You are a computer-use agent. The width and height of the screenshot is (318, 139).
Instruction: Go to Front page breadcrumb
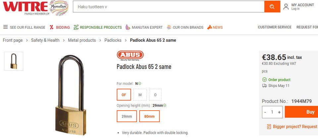pos(13,40)
